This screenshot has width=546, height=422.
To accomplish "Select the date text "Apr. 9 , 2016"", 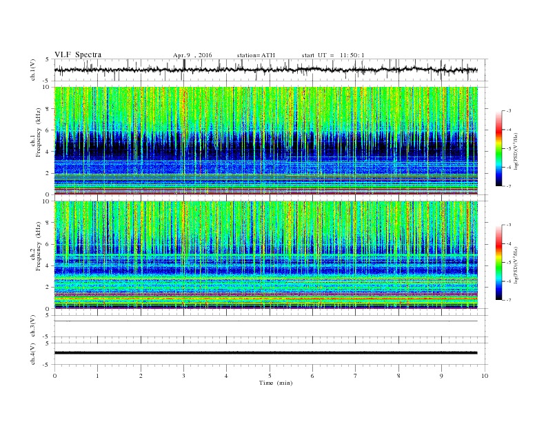I will 192,55.
